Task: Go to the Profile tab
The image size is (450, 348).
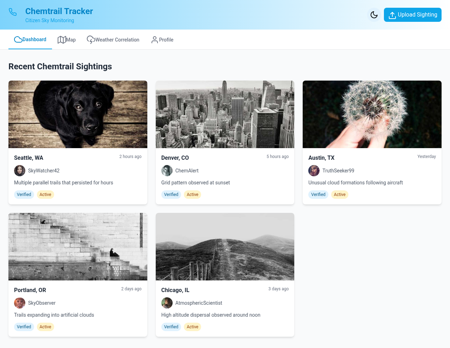Action: point(162,40)
